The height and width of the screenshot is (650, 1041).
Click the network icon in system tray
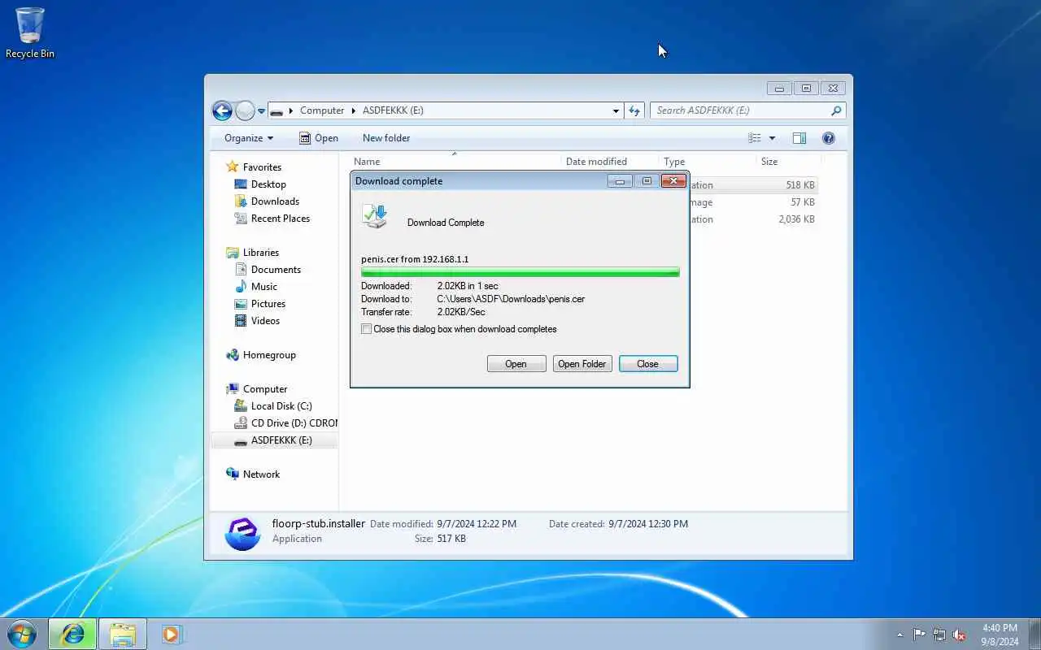pyautogui.click(x=939, y=635)
